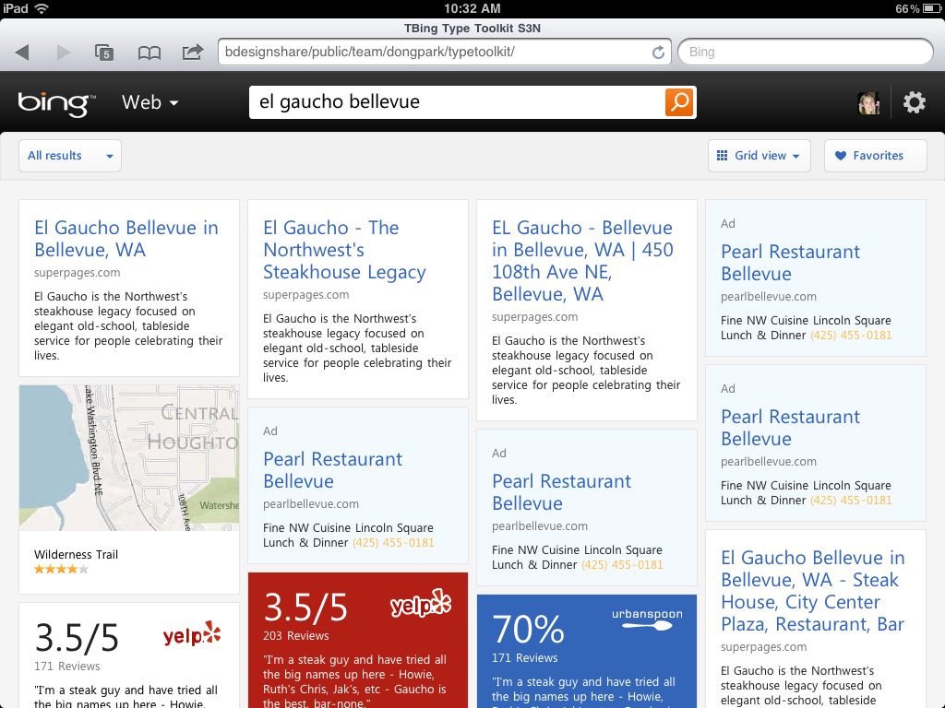Click the Bing logo
Image resolution: width=945 pixels, height=708 pixels.
[56, 103]
